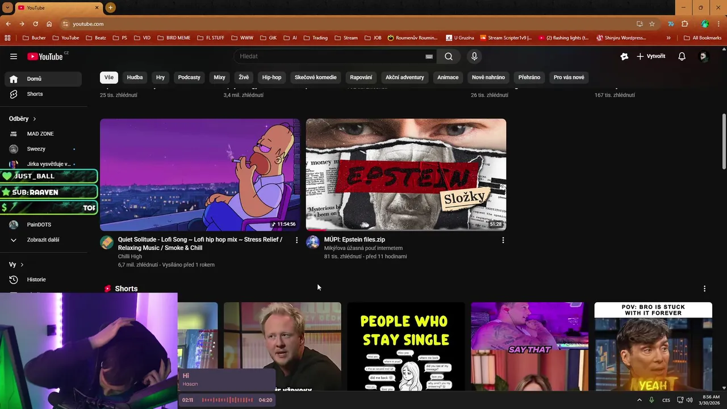Screen dimensions: 727x409
Task: Click the search magnifier button
Action: pyautogui.click(x=449, y=56)
